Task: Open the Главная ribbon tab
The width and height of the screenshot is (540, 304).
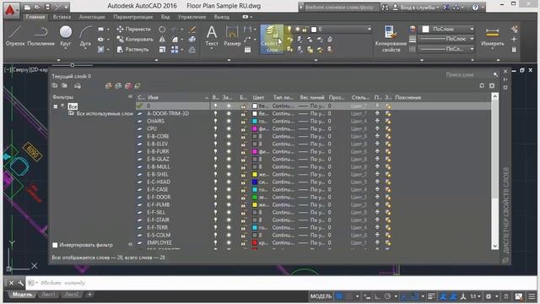Action: 35,17
